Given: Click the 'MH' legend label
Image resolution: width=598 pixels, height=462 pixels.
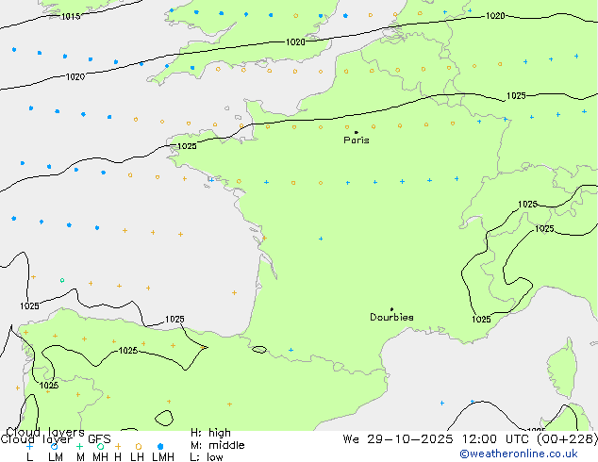Looking at the screenshot, I should click(100, 456).
